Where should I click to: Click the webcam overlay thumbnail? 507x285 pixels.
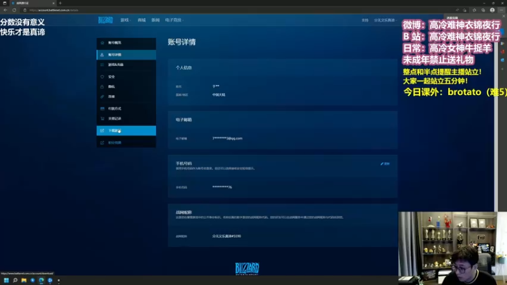click(x=452, y=248)
